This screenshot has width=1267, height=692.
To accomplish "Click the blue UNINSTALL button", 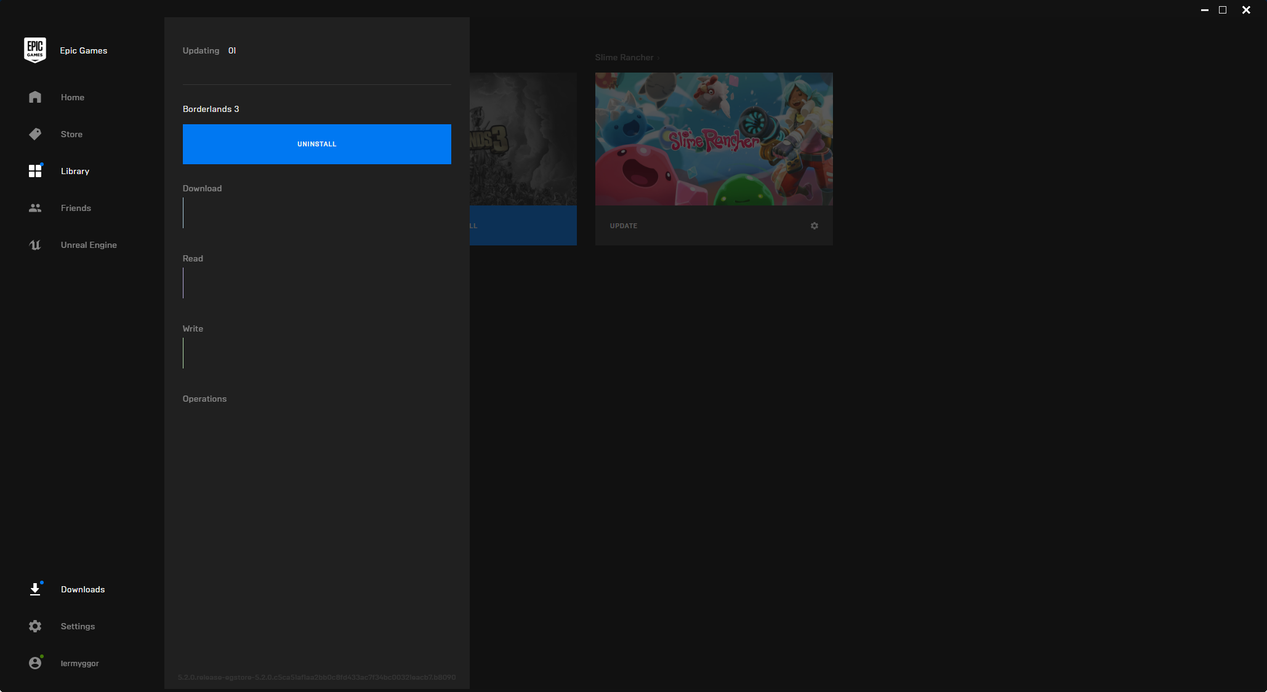I will [x=316, y=144].
